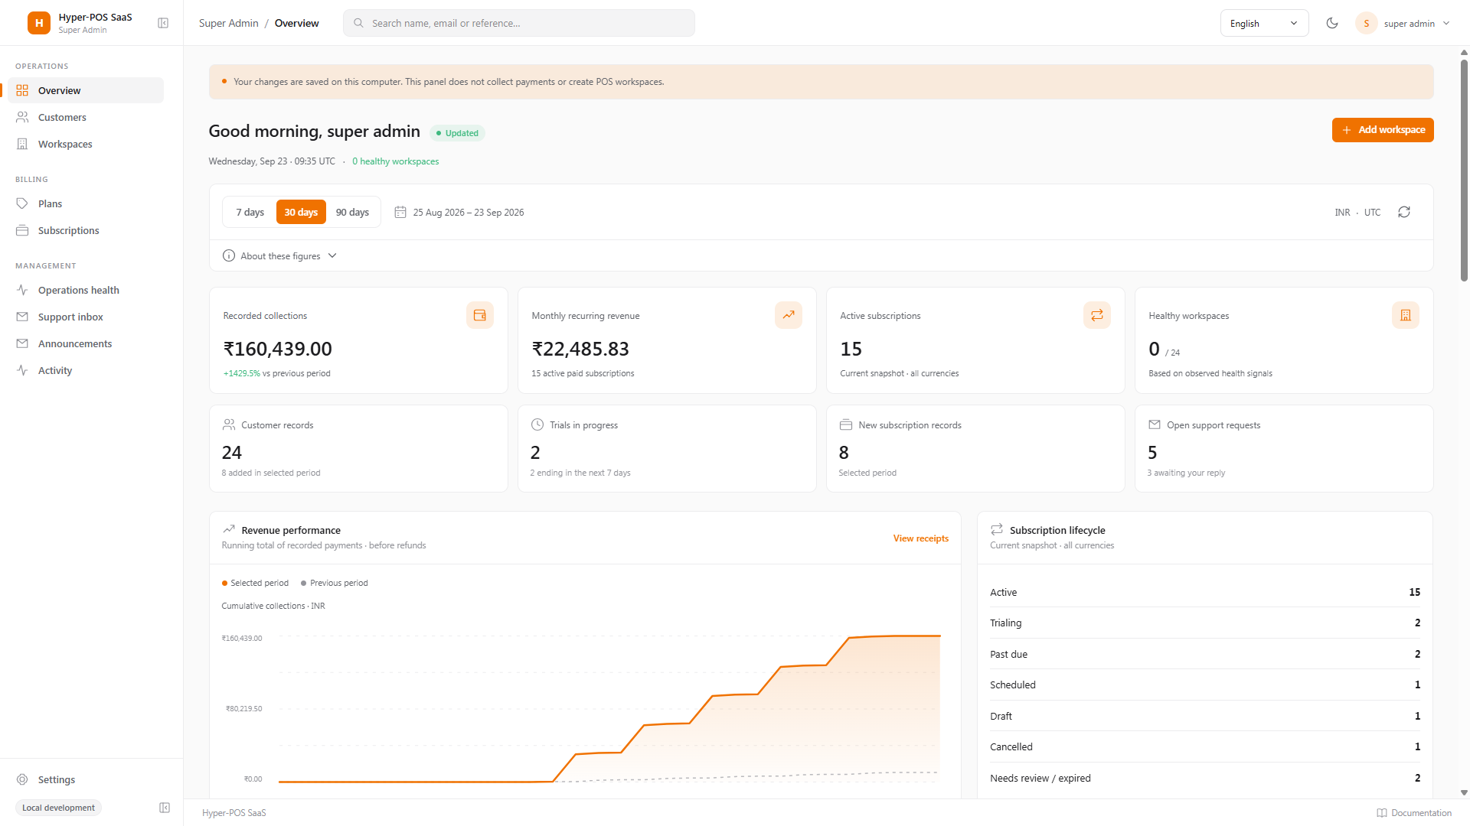Open the Documentation link
1470x826 pixels.
[x=1414, y=813]
